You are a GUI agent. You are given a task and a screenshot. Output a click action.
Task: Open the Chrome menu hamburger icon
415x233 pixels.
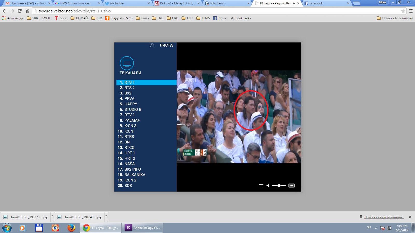click(411, 11)
